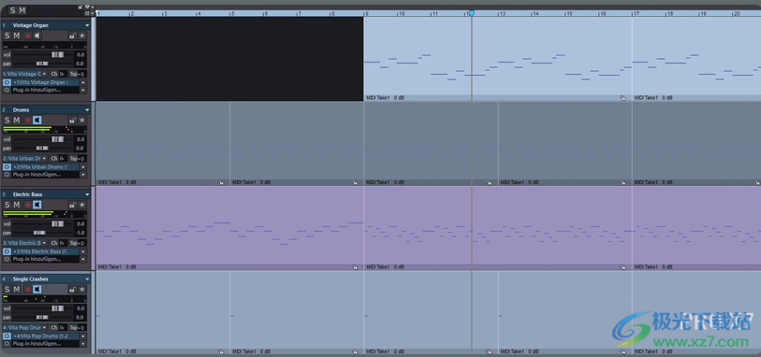Viewport: 761px width, 357px height.
Task: Solo the Single Crashes track
Action: click(x=7, y=289)
